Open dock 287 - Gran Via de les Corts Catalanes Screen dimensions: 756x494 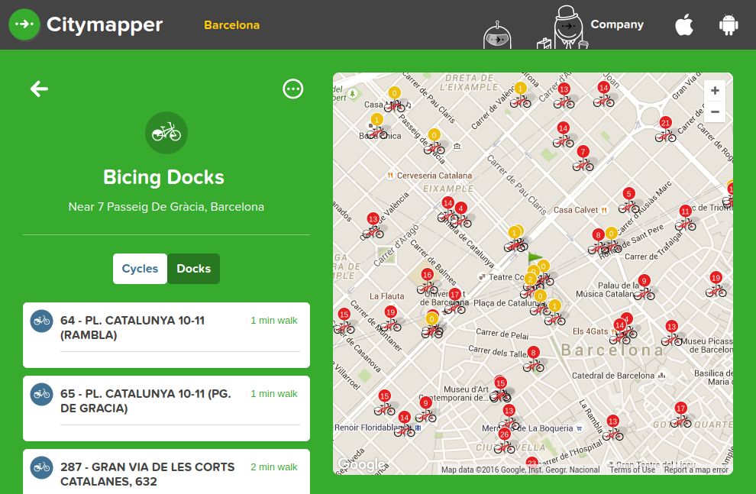pyautogui.click(x=166, y=471)
